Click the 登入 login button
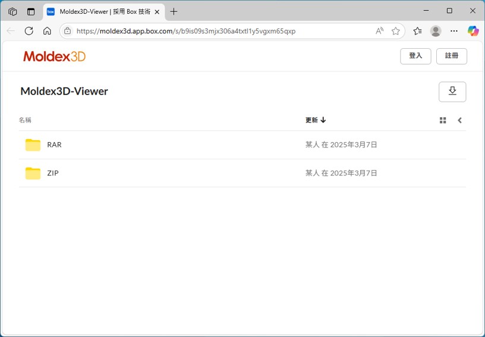 (415, 56)
